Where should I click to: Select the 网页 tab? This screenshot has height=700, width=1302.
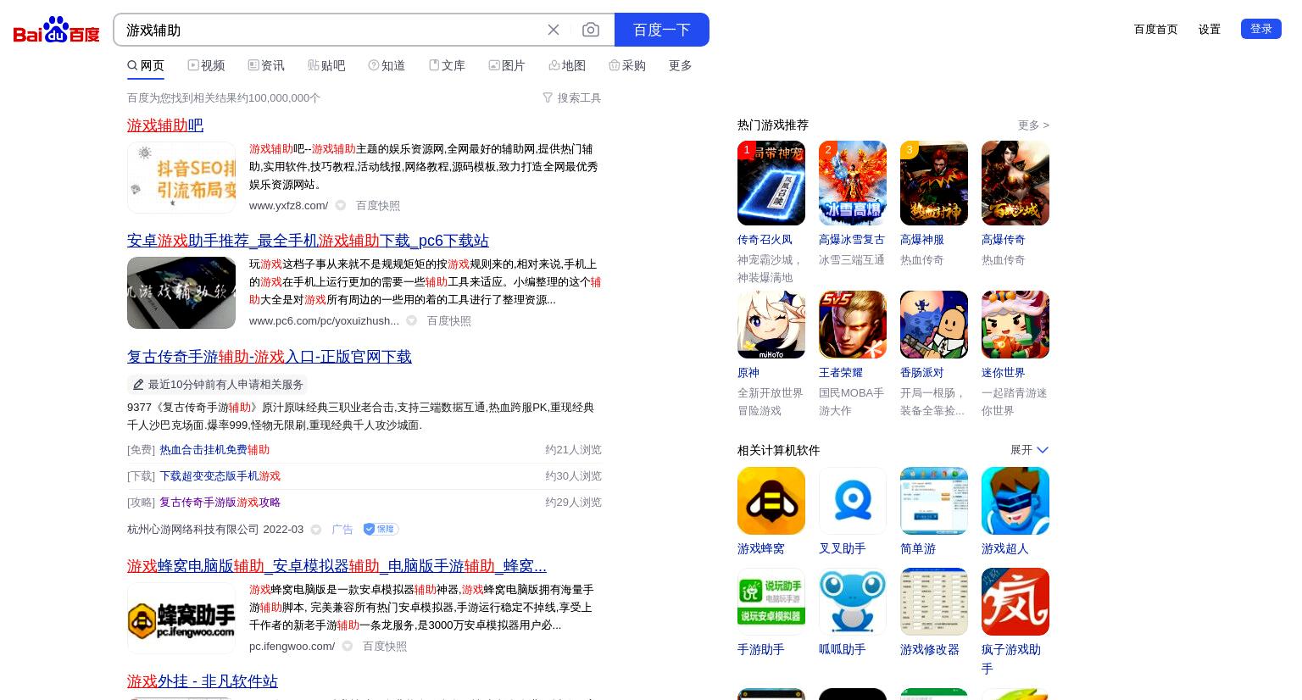(146, 65)
